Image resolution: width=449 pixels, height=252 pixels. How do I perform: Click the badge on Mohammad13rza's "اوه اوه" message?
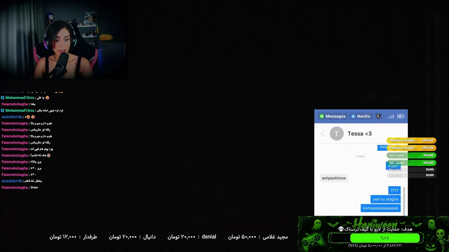tap(3, 111)
